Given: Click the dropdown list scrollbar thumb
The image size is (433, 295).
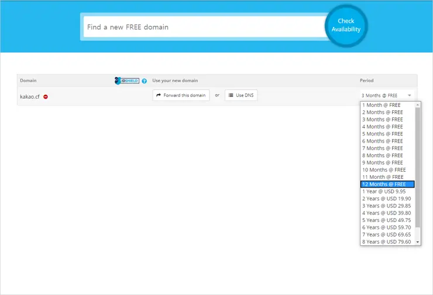Looking at the screenshot, I should tap(418, 169).
